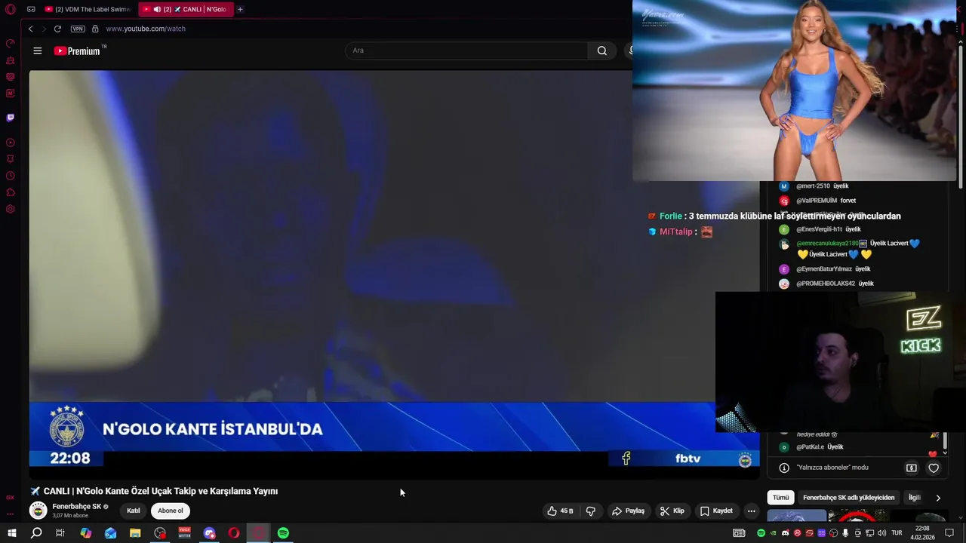Submit search with magnifier button
This screenshot has width=966, height=543.
tap(601, 51)
